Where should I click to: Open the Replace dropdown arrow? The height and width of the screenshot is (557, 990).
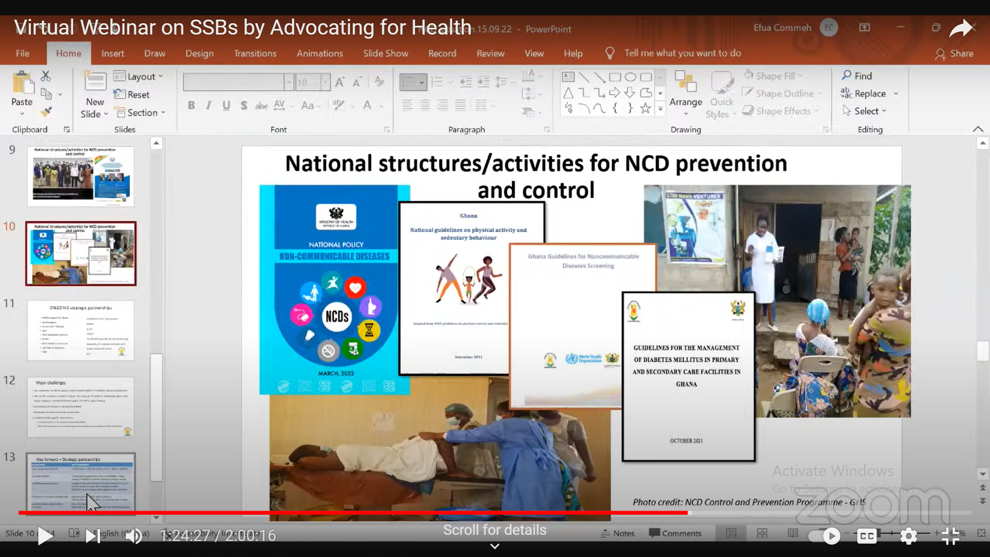point(896,94)
